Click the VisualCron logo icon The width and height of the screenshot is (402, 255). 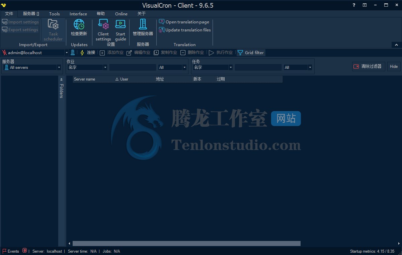click(x=4, y=5)
